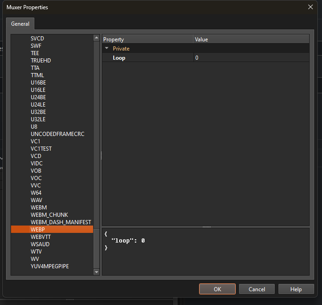Select WEBM in the muxer list

39,208
